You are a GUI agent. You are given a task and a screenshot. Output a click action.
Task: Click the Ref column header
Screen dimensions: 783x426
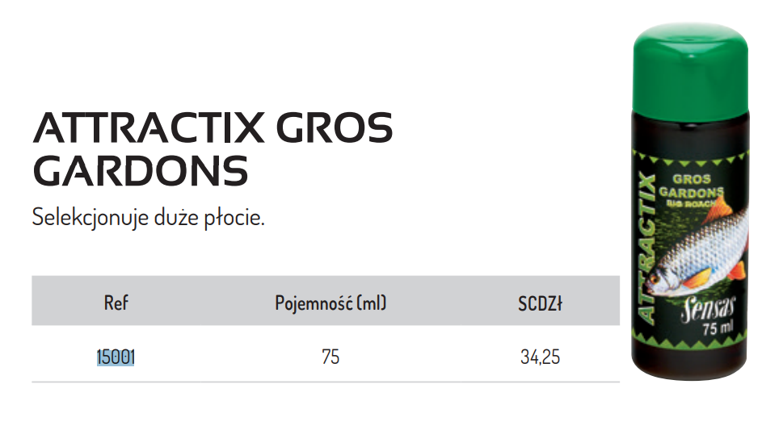116,303
